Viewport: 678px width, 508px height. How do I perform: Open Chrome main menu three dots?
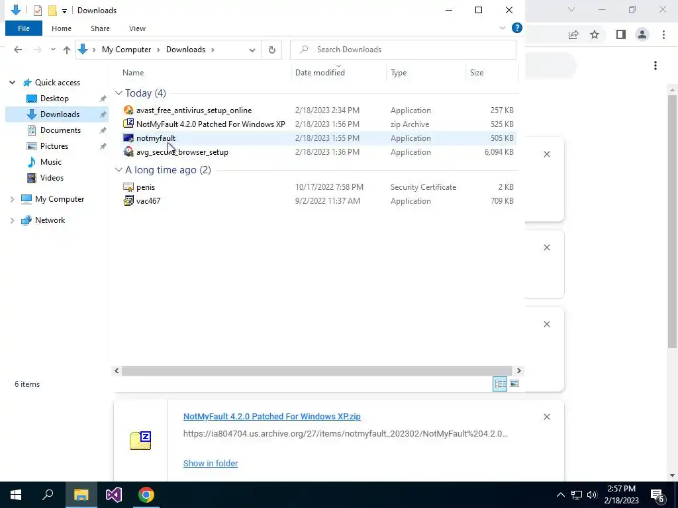point(663,34)
